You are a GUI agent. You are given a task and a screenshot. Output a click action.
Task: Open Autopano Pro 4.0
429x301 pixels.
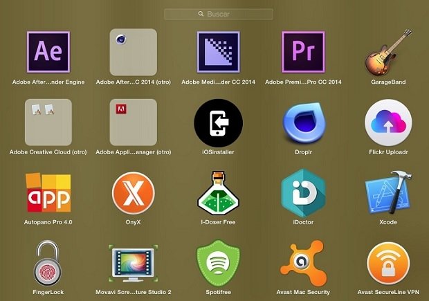click(x=48, y=192)
